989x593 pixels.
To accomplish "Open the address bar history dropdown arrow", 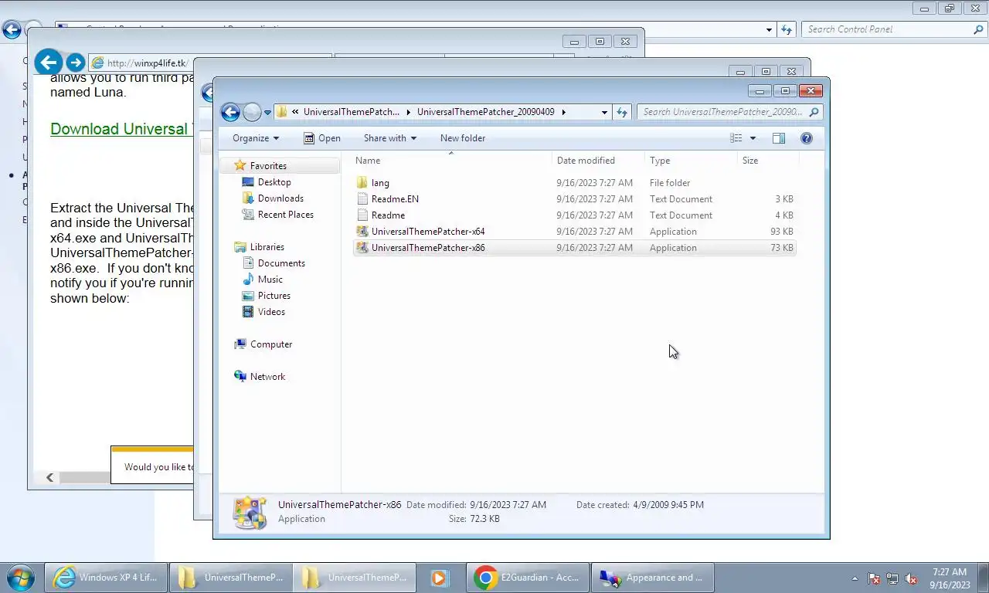I will click(x=604, y=112).
